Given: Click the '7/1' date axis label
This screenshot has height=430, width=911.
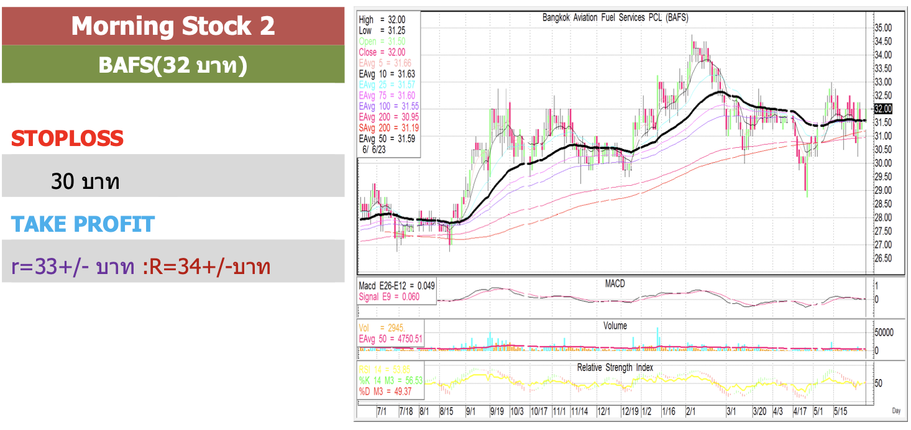Looking at the screenshot, I should (383, 411).
